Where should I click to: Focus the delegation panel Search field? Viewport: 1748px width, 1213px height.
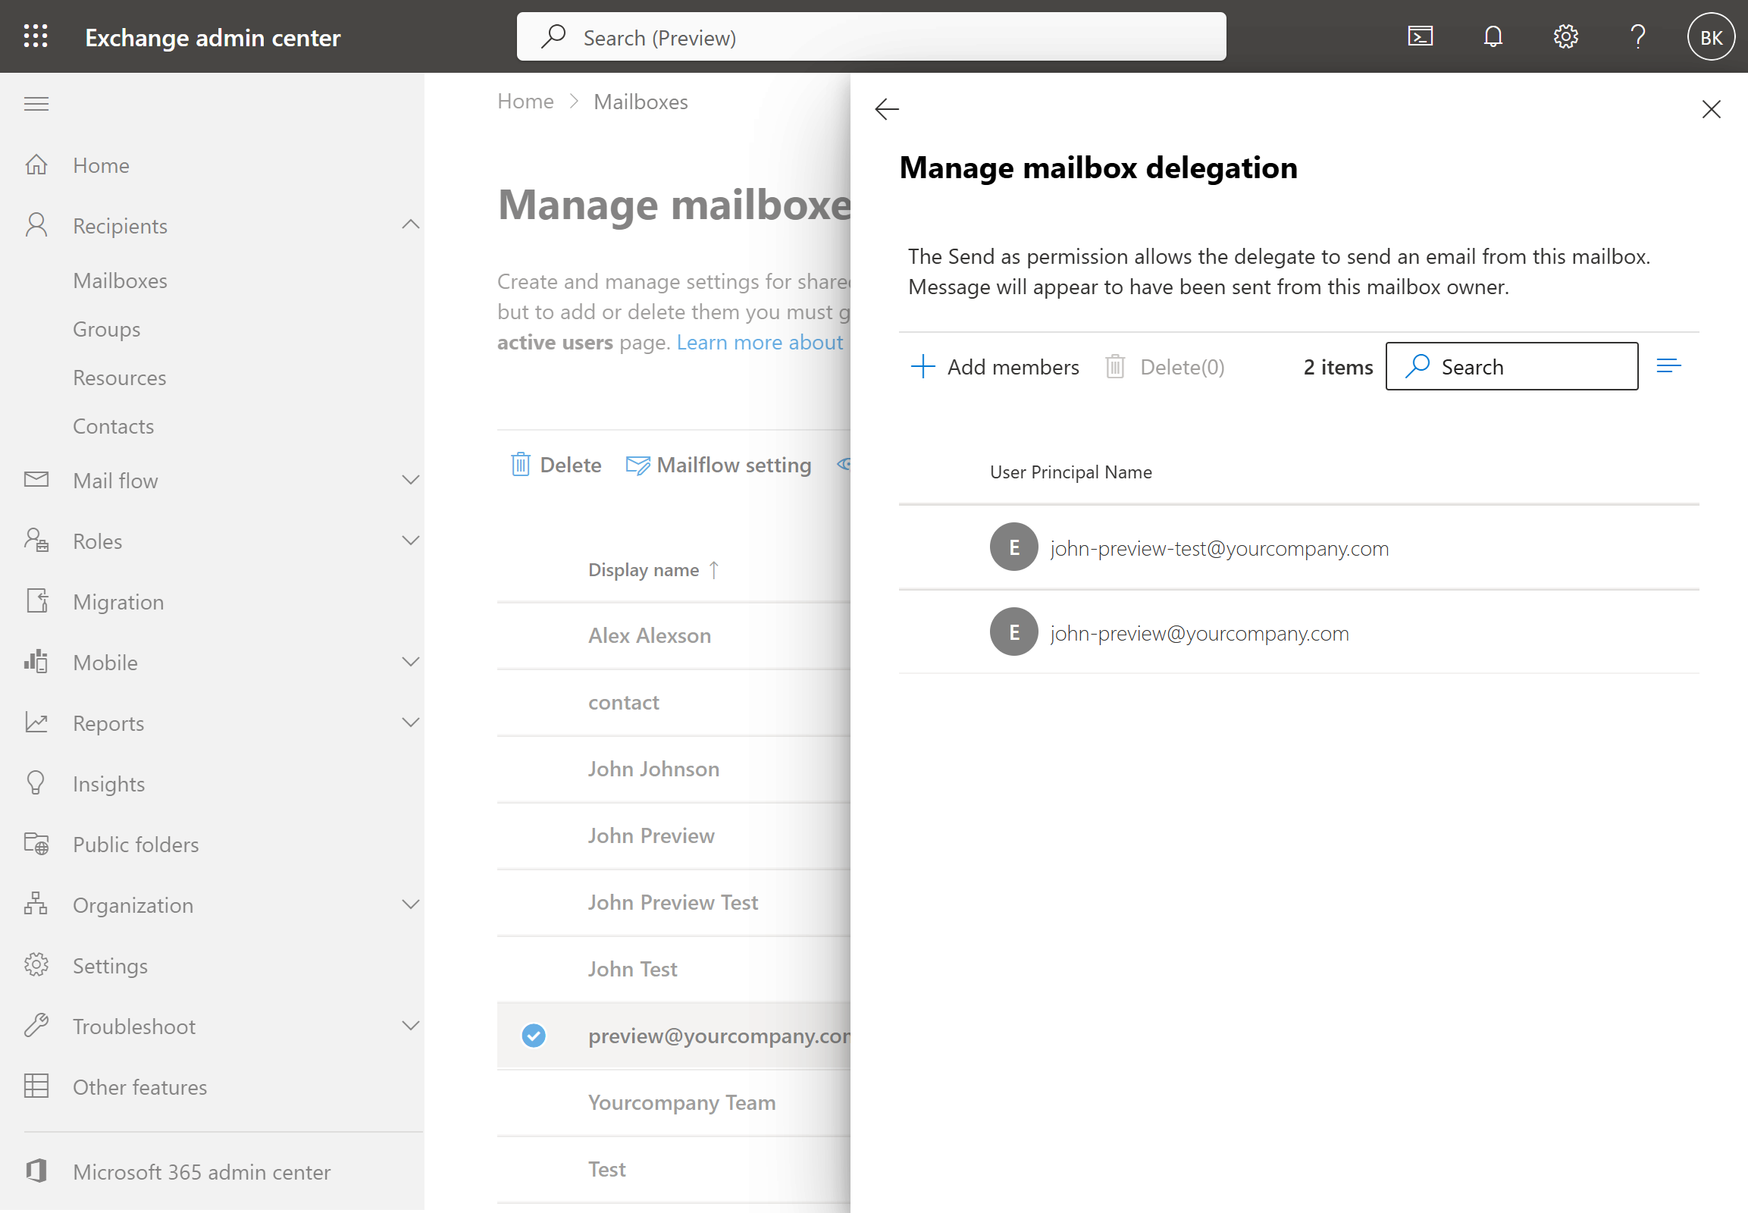pos(1511,366)
